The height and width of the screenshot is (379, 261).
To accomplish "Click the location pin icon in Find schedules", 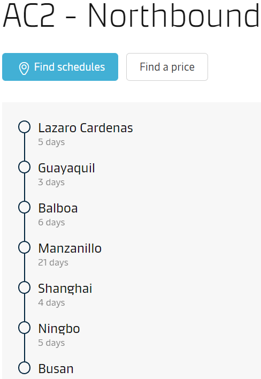I will coord(24,69).
